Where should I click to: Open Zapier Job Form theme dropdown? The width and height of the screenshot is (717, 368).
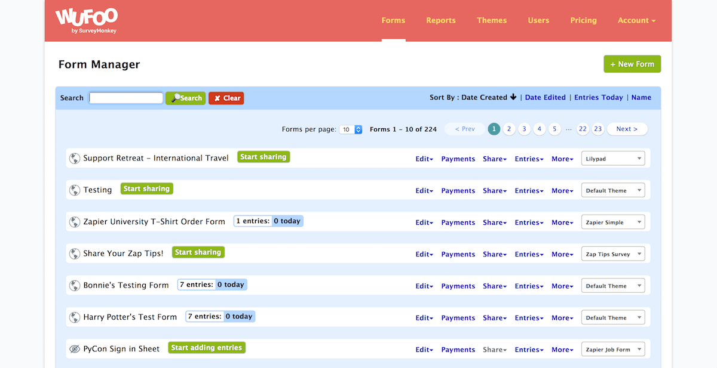614,350
